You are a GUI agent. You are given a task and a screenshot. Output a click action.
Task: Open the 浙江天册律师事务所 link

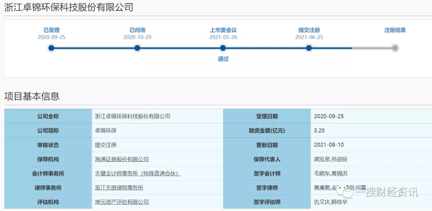pos(119,188)
